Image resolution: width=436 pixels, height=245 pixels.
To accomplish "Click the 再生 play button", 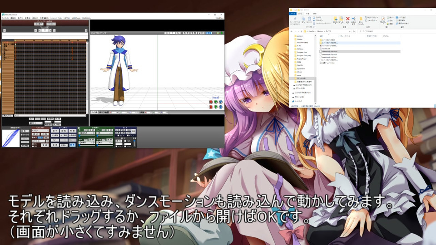I will click(x=119, y=141).
